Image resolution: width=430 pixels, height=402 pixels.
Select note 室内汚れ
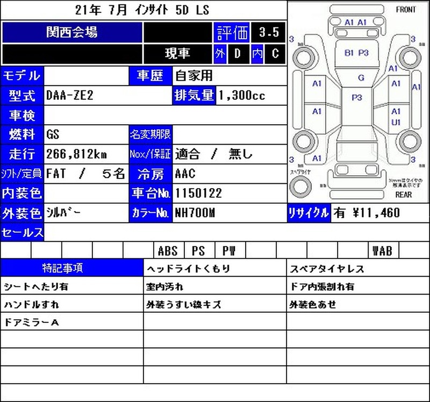pos(164,287)
